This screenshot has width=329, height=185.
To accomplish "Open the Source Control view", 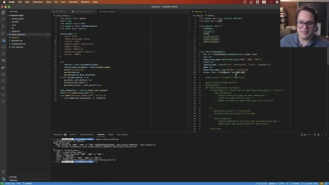I will [x=3, y=26].
